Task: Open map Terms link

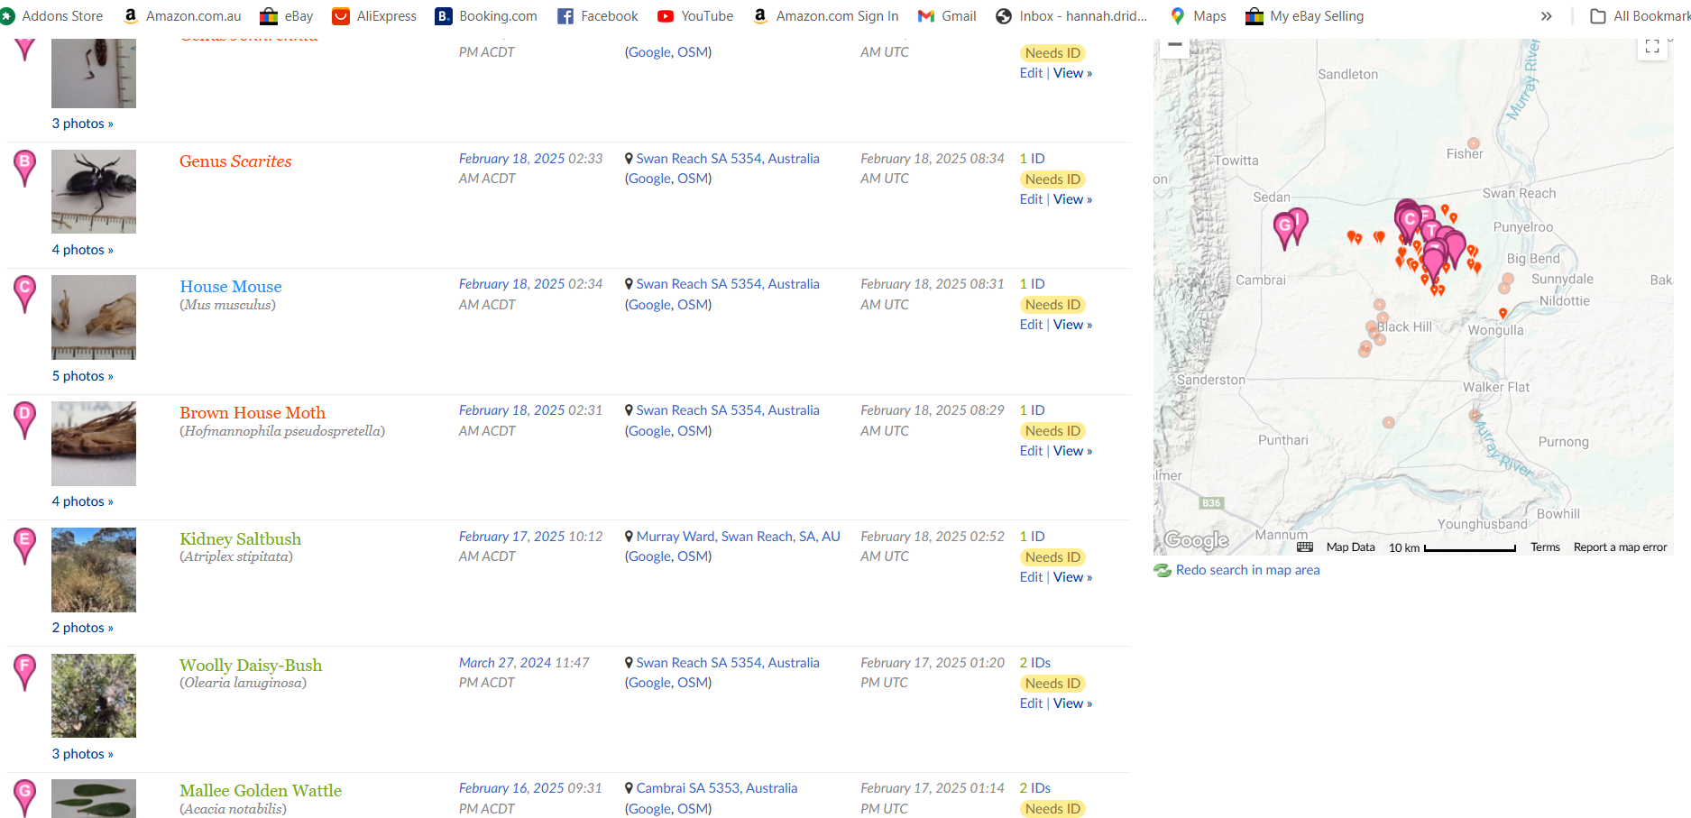Action: click(1545, 547)
